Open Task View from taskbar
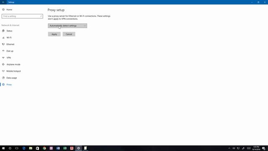Image resolution: width=268 pixels, height=151 pixels. click(x=17, y=148)
